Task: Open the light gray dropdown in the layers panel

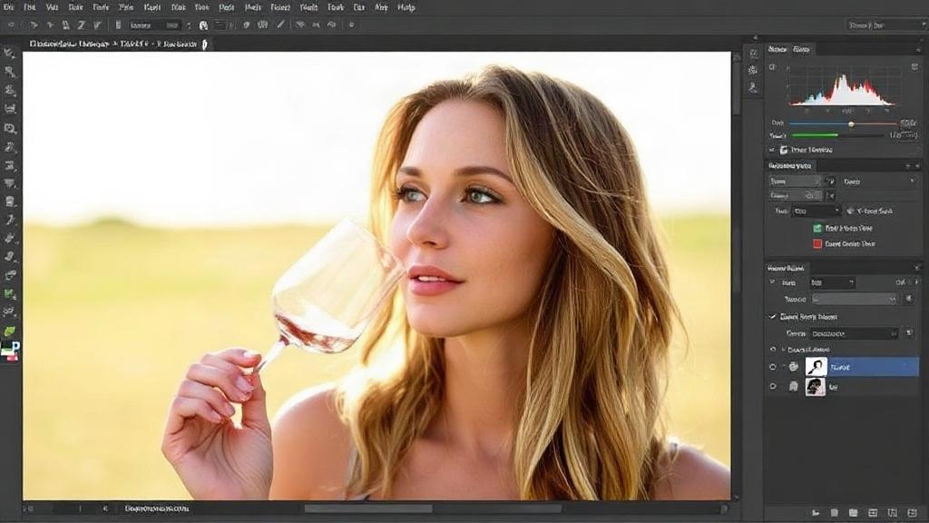Action: point(854,300)
